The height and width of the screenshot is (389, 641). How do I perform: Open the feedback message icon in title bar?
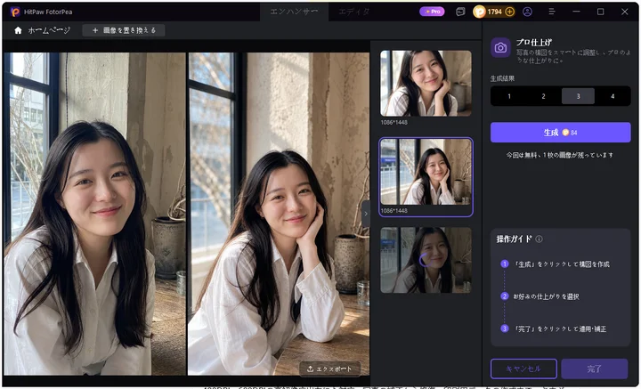[x=460, y=12]
